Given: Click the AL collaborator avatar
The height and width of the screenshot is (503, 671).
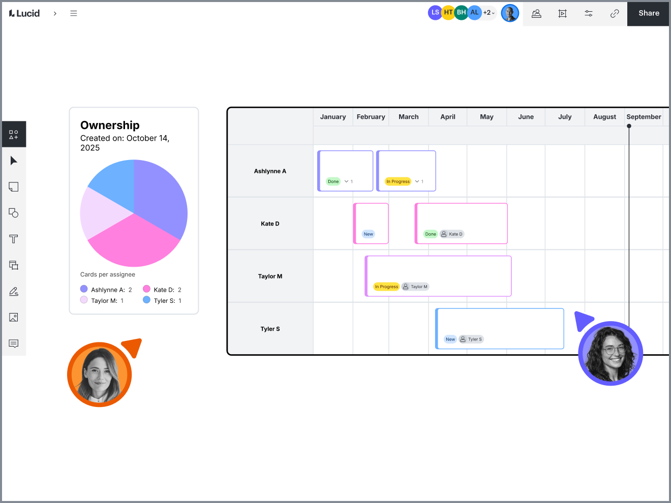Looking at the screenshot, I should tap(474, 13).
